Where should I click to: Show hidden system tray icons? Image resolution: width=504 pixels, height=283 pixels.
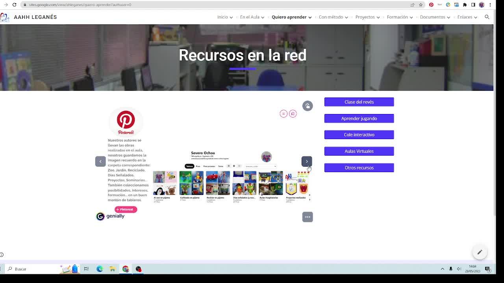442,269
